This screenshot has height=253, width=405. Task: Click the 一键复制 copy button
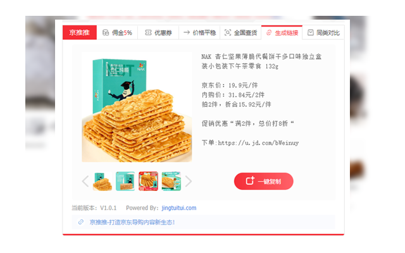click(x=264, y=182)
